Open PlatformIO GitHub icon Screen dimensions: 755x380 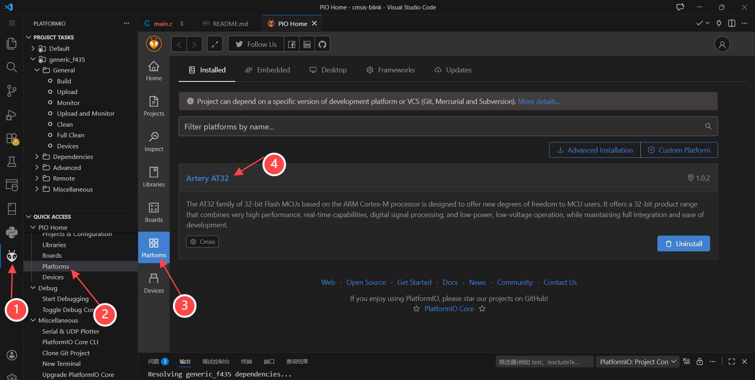(322, 44)
